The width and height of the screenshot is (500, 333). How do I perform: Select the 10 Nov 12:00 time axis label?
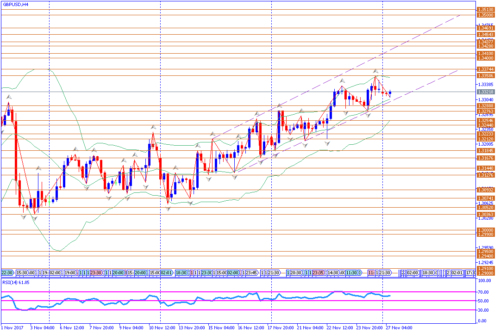[x=162, y=327]
